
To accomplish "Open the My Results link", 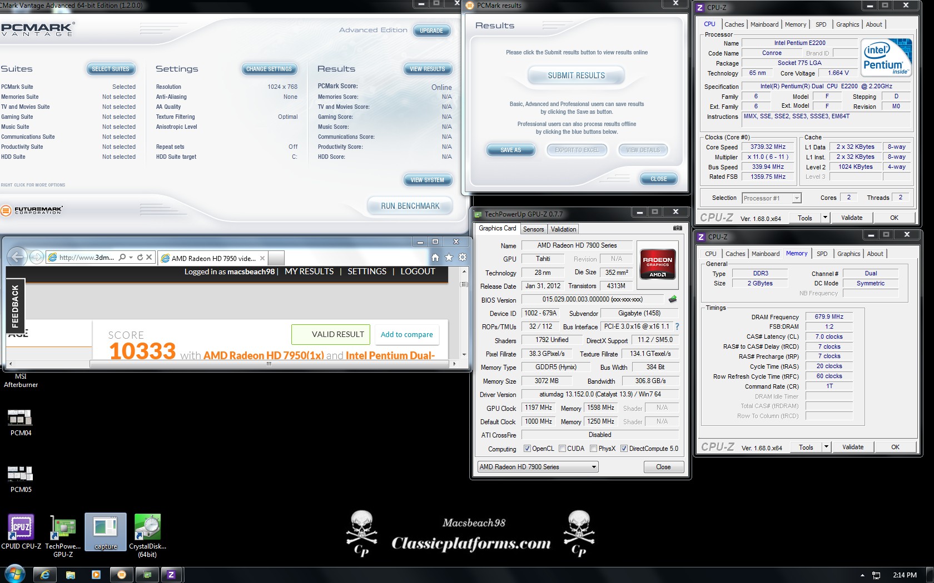I will [x=309, y=272].
